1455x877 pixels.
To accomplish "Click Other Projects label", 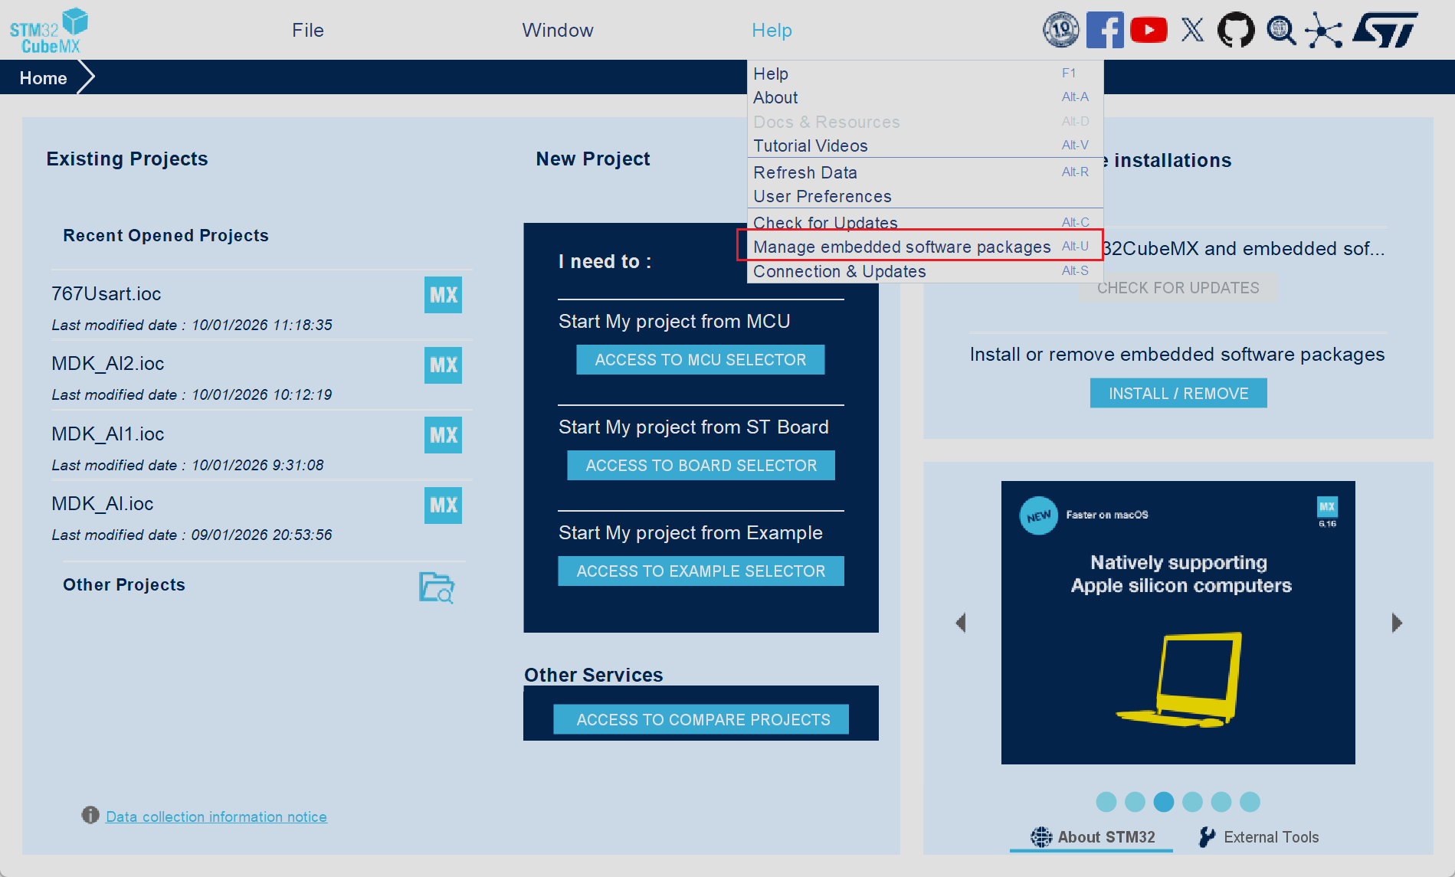I will 124,585.
